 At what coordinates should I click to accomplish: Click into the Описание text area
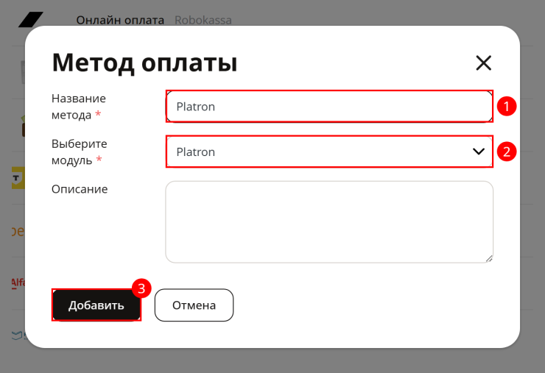[x=329, y=221]
